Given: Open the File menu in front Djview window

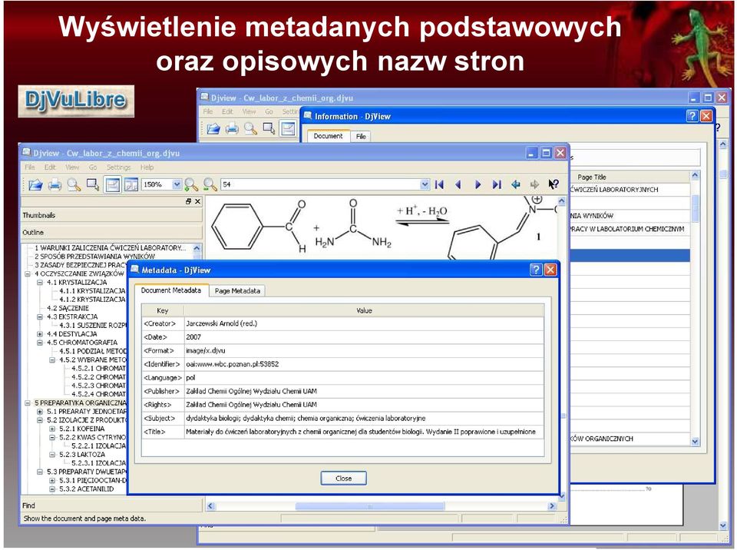Looking at the screenshot, I should click(x=30, y=167).
